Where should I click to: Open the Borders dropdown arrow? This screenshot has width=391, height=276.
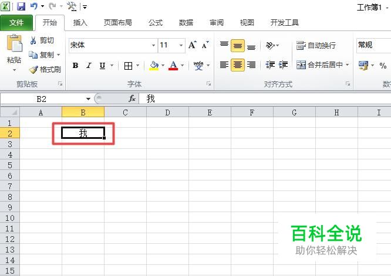[x=137, y=66]
